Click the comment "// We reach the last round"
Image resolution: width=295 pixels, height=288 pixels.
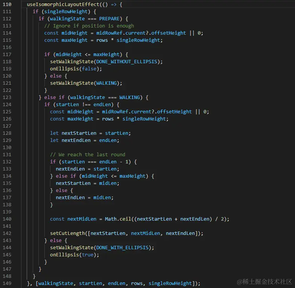[x=88, y=154]
